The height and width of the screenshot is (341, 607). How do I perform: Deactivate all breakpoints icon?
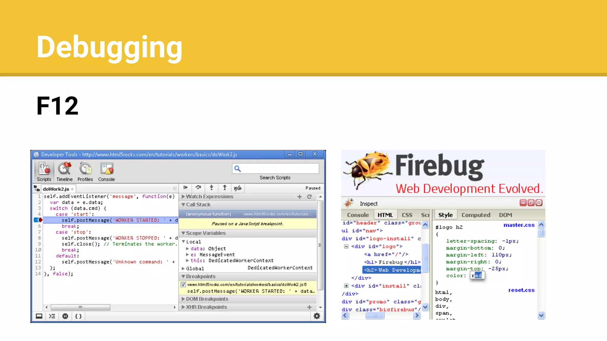tap(238, 188)
